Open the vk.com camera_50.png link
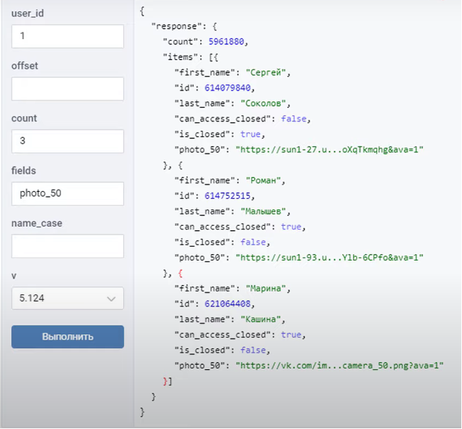The image size is (462, 429). [x=339, y=366]
